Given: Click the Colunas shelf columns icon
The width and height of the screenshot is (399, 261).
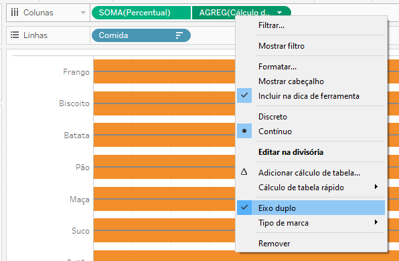Looking at the screenshot, I should [x=15, y=12].
